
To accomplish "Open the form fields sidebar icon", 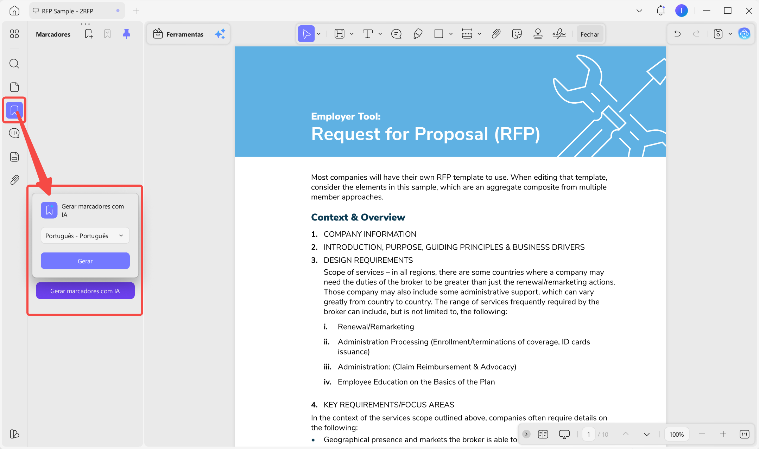I will (14, 156).
